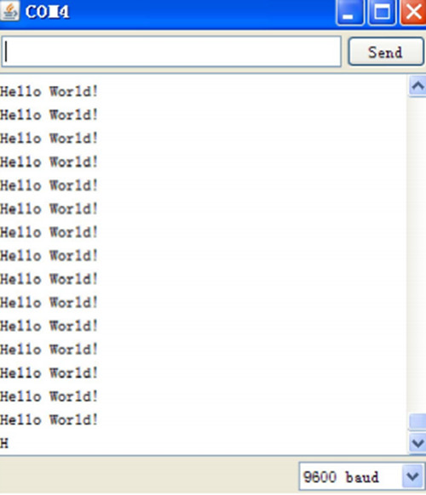Close the COM4 serial monitor window
Screen dimensions: 426x495
413,12
